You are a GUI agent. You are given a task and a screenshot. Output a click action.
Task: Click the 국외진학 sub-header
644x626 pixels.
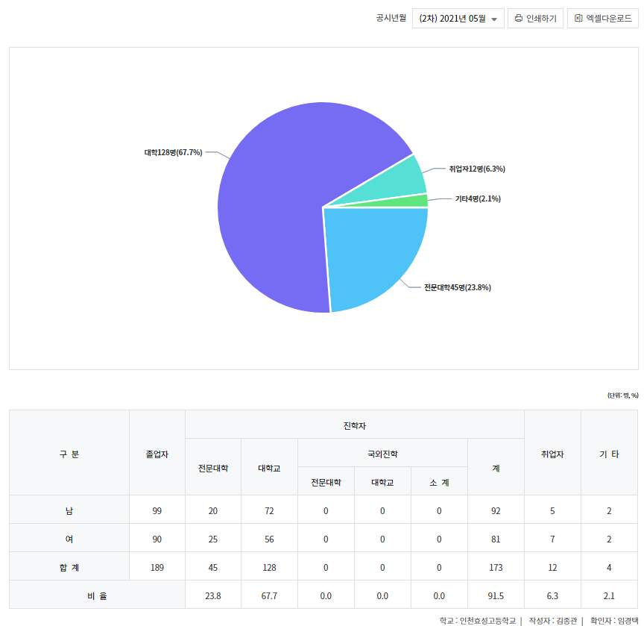point(382,453)
